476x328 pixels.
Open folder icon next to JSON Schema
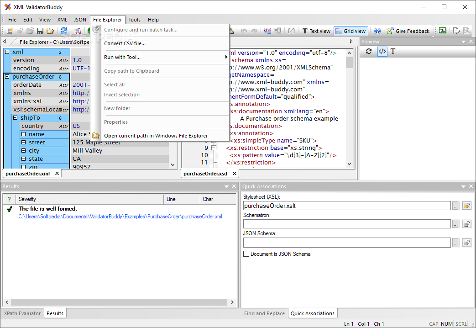click(x=466, y=243)
